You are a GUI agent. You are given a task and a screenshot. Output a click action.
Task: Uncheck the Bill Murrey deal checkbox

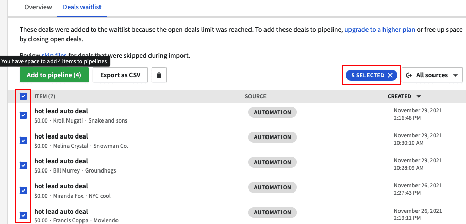[23, 165]
